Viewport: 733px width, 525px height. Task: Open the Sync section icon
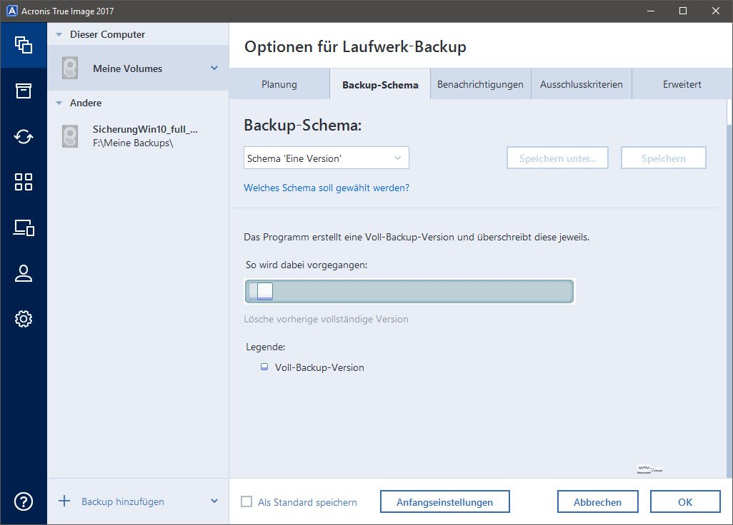coord(24,136)
